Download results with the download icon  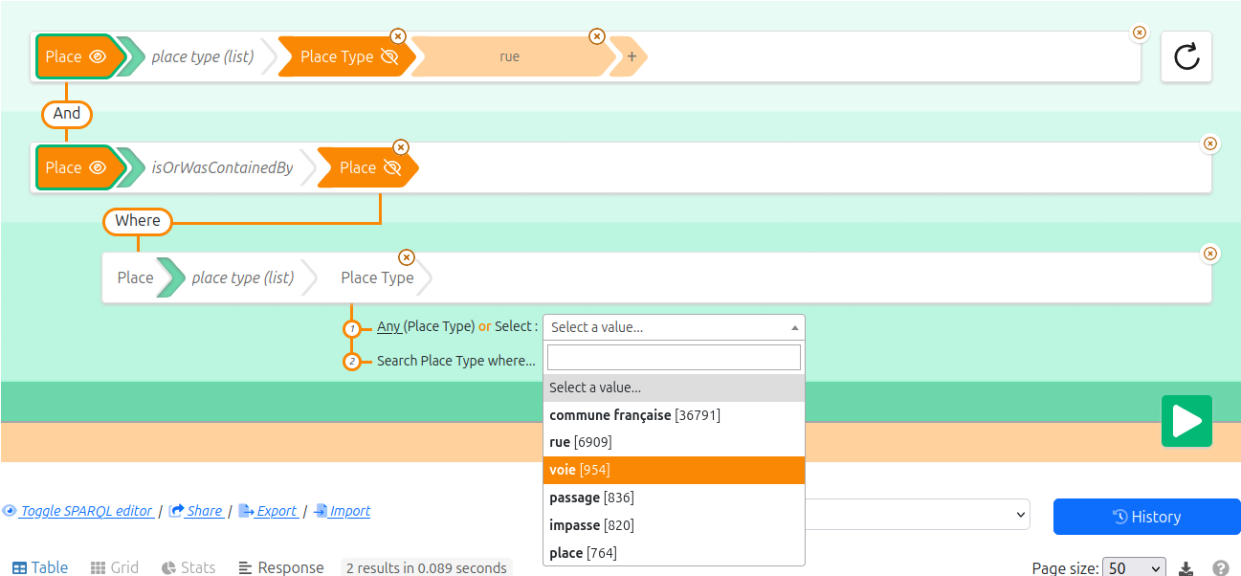[1186, 568]
